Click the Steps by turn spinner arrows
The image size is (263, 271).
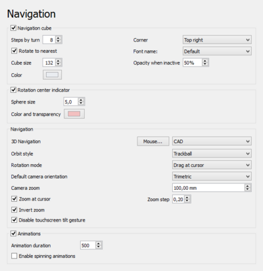point(59,40)
